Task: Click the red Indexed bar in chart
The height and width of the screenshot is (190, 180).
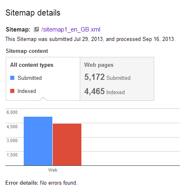Action: (x=67, y=145)
